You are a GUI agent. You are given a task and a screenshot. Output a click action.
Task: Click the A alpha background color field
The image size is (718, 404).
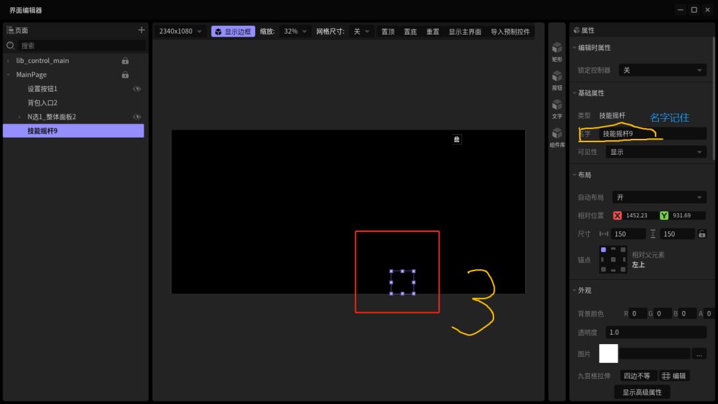coord(709,314)
